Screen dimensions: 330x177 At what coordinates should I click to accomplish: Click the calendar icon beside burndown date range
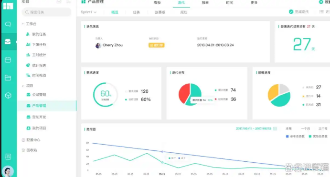pyautogui.click(x=275, y=128)
